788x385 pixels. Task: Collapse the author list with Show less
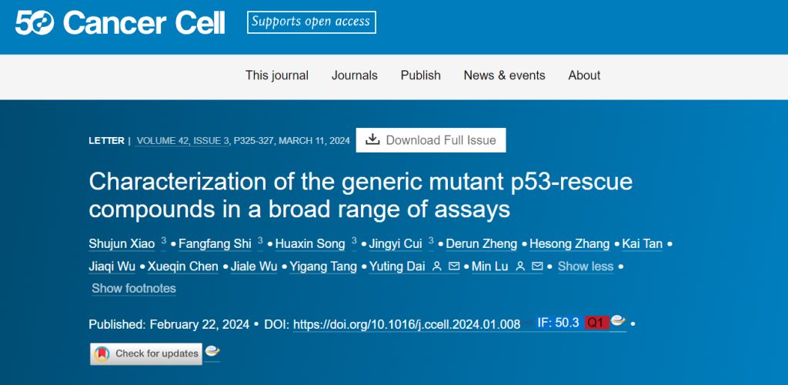pos(585,266)
